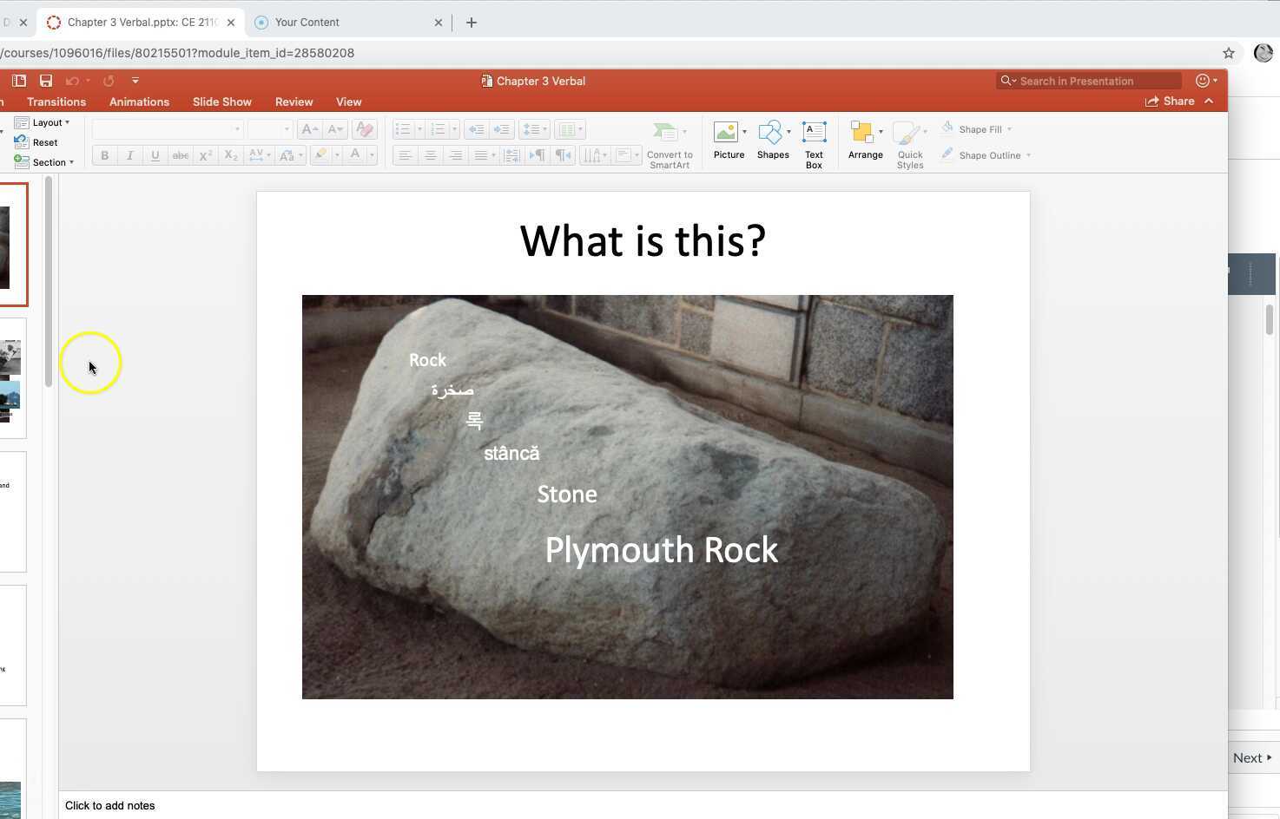Open the sidebar layout icon in the title bar
1280x819 pixels.
coord(18,81)
